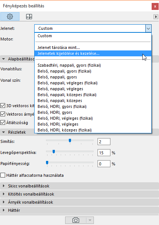Expand the Háttér section
The height and width of the screenshot is (225, 159).
[x=79, y=210]
